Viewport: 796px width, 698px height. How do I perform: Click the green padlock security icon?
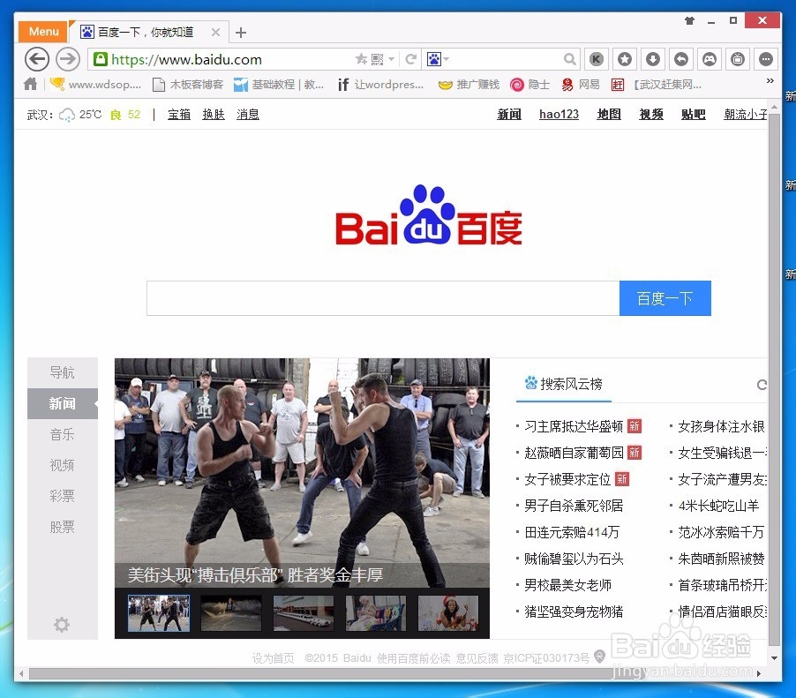click(101, 59)
